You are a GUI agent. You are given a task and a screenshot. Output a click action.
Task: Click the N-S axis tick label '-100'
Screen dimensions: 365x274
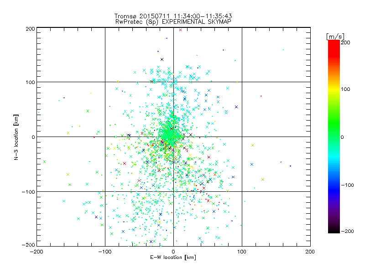(28, 192)
